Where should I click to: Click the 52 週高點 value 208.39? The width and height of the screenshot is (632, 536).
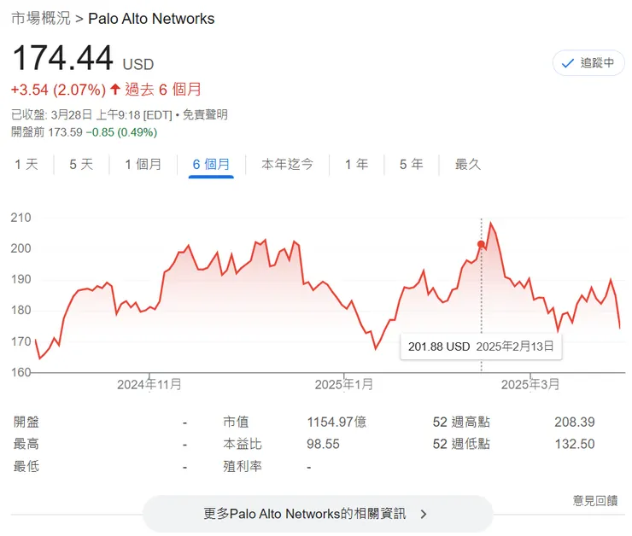575,422
